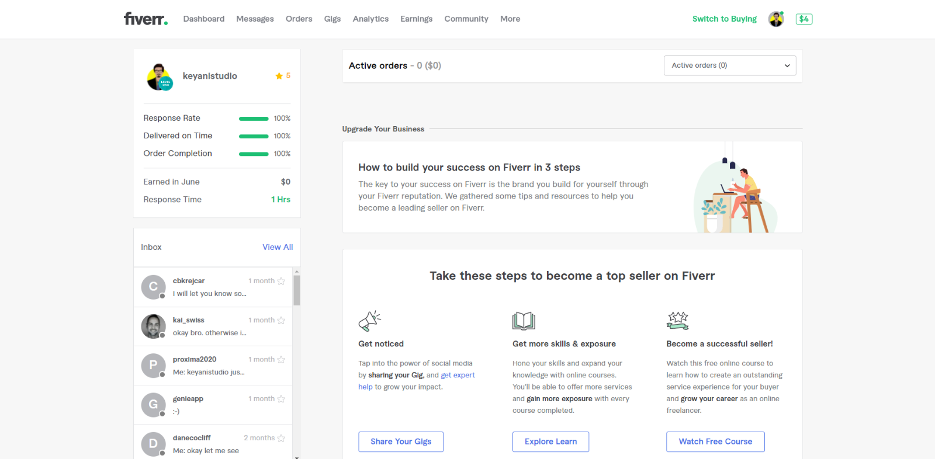Open the Dashboard menu item
The height and width of the screenshot is (459, 935).
tap(203, 19)
